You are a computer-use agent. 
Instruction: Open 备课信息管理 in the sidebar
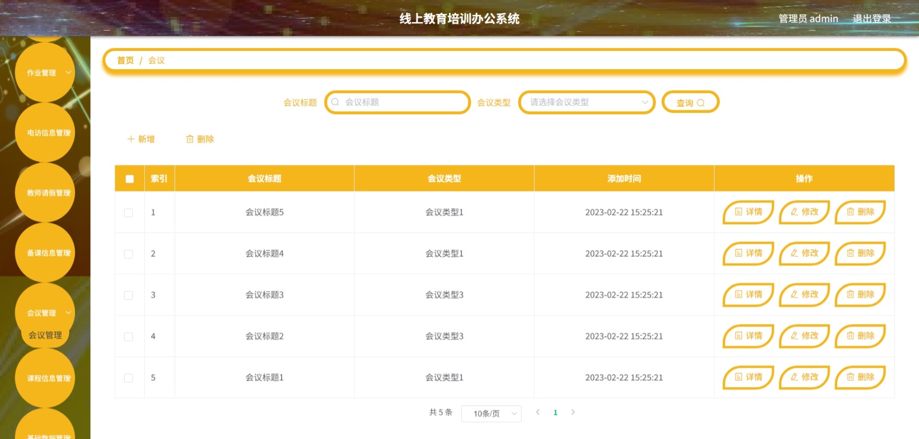(45, 253)
